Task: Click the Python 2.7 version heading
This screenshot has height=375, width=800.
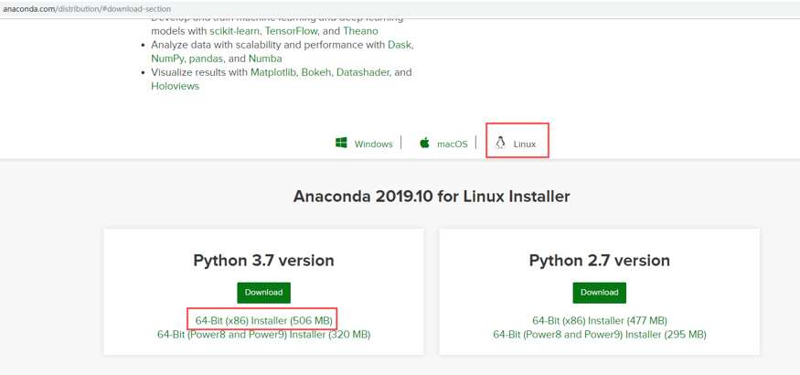Action: click(600, 261)
